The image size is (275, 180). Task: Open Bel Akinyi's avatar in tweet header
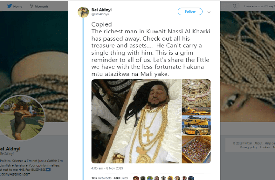[x=83, y=12]
